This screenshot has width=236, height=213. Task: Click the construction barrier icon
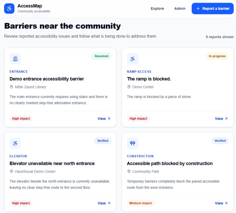click(132, 143)
